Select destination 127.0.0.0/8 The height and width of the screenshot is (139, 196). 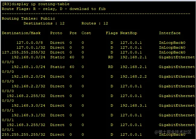pyautogui.click(x=30, y=43)
